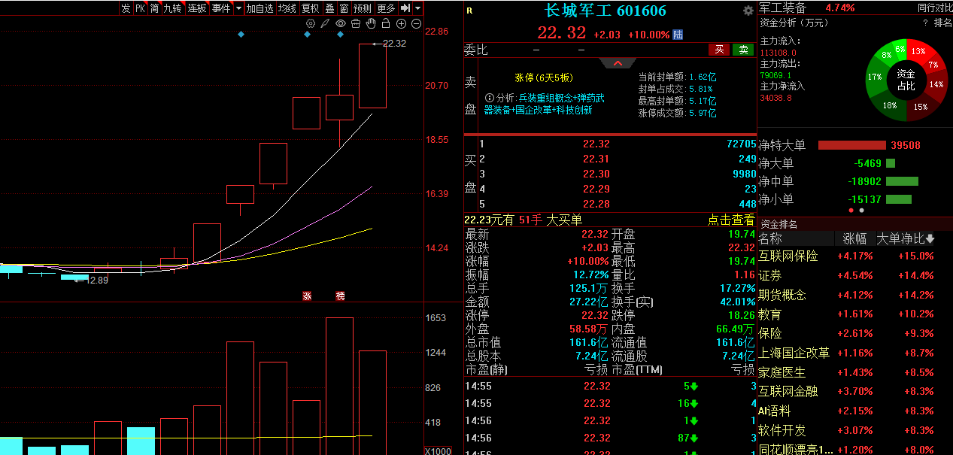Click the R badge icon

click(x=470, y=11)
